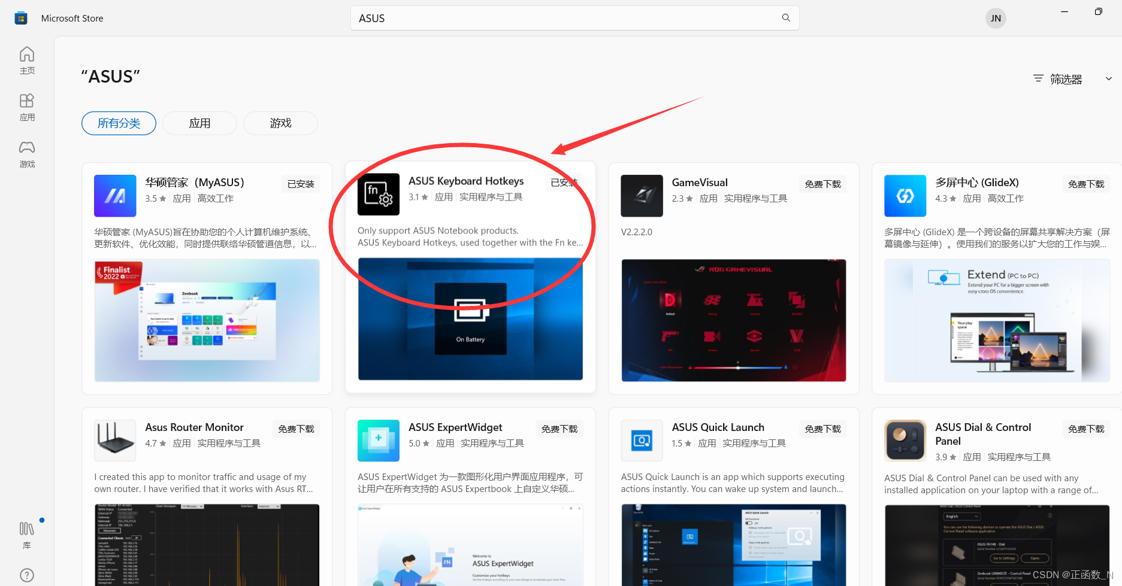Viewport: 1122px width, 586px height.
Task: Click 免费下载 for ASUS ExpertWidget
Action: click(560, 429)
